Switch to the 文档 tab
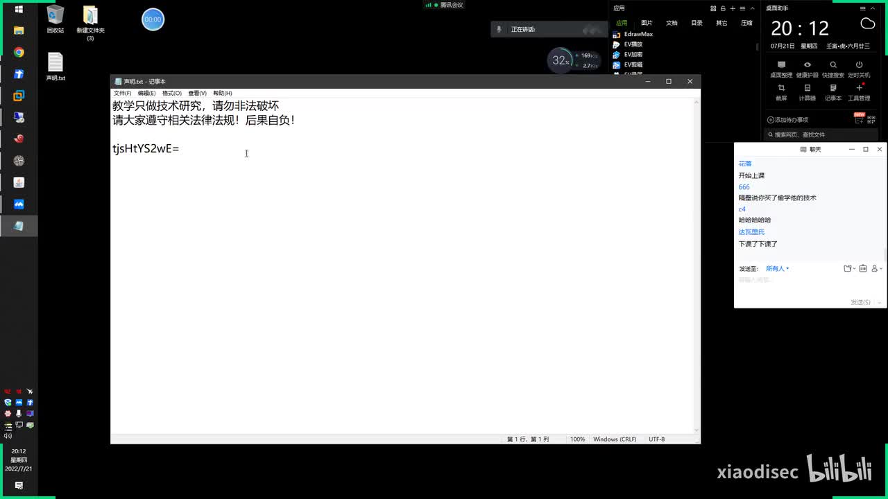Screen dimensions: 888x499 pyautogui.click(x=672, y=23)
